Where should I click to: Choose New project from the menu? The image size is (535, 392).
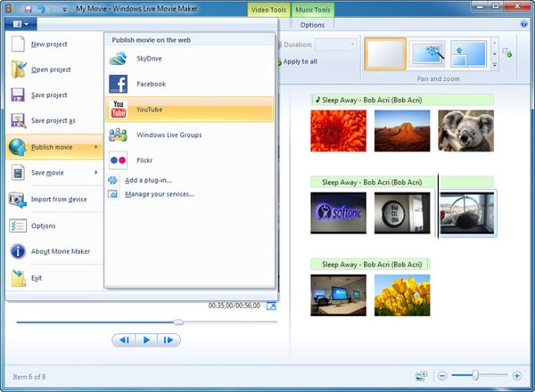click(x=54, y=44)
